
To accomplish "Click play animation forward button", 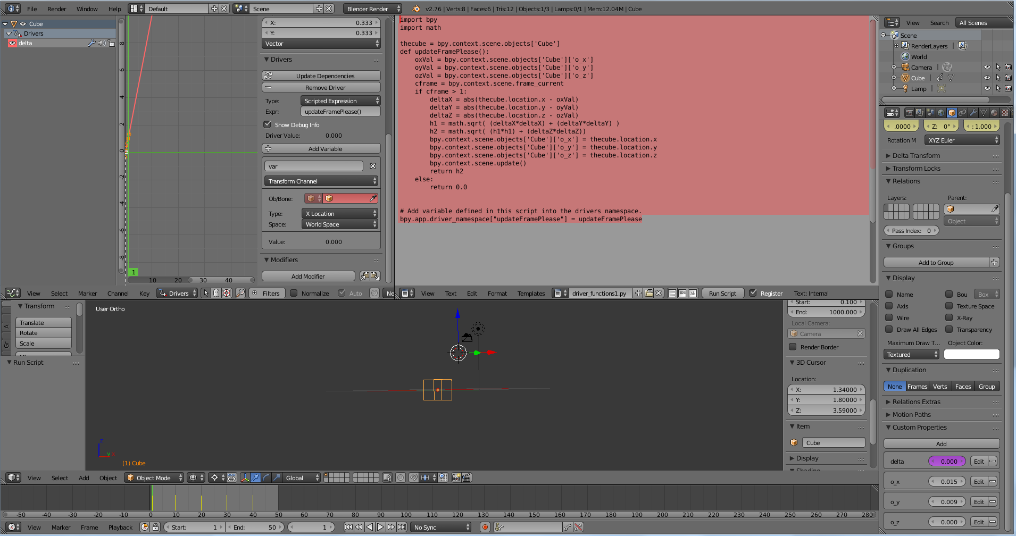I will point(380,527).
